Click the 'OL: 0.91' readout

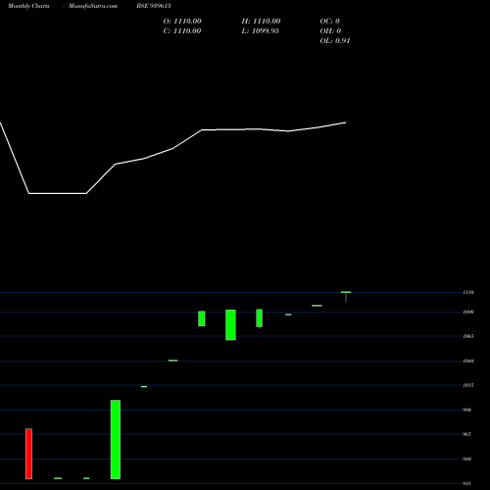tap(335, 41)
